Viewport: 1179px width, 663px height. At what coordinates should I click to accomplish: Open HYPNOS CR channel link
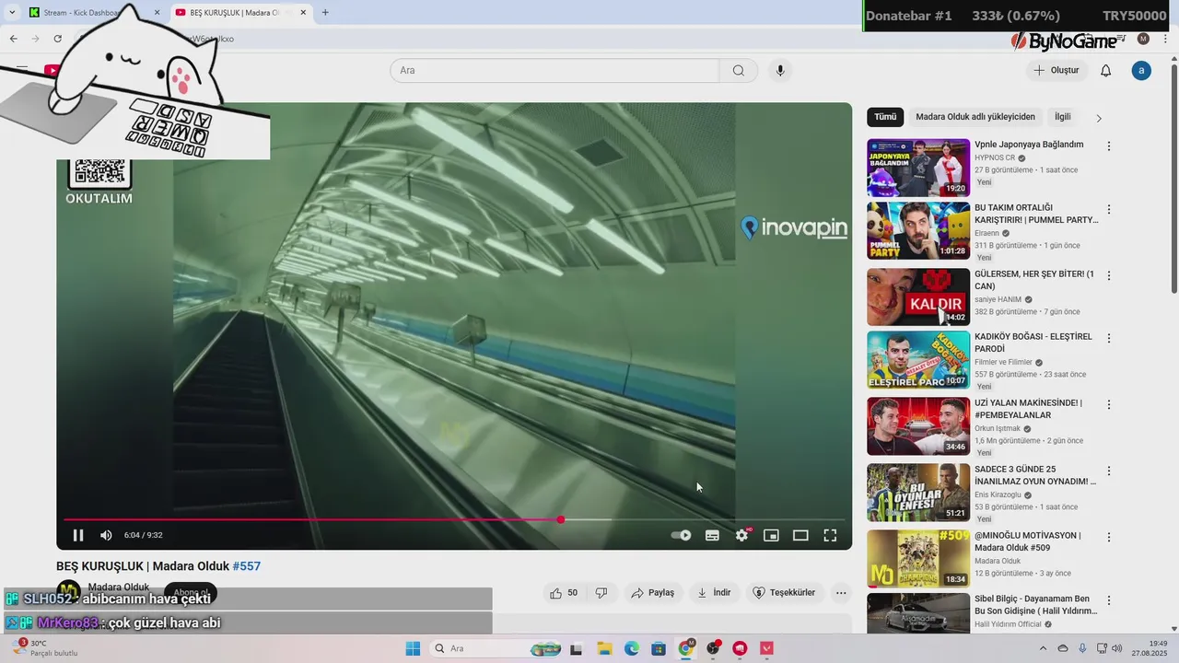pyautogui.click(x=995, y=157)
